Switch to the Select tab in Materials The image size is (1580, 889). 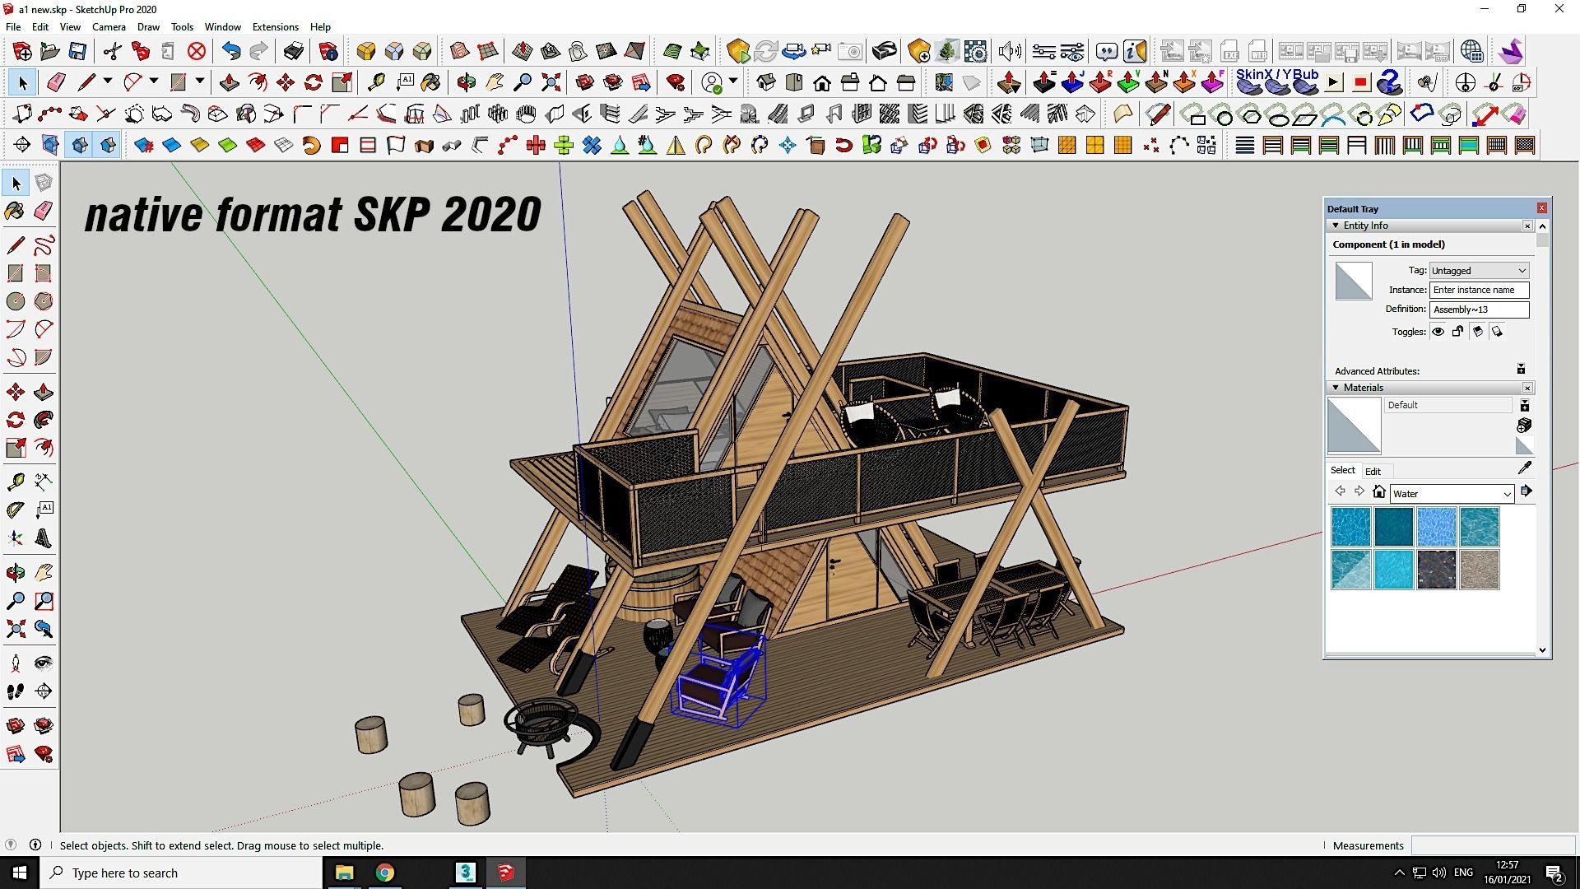pyautogui.click(x=1342, y=471)
